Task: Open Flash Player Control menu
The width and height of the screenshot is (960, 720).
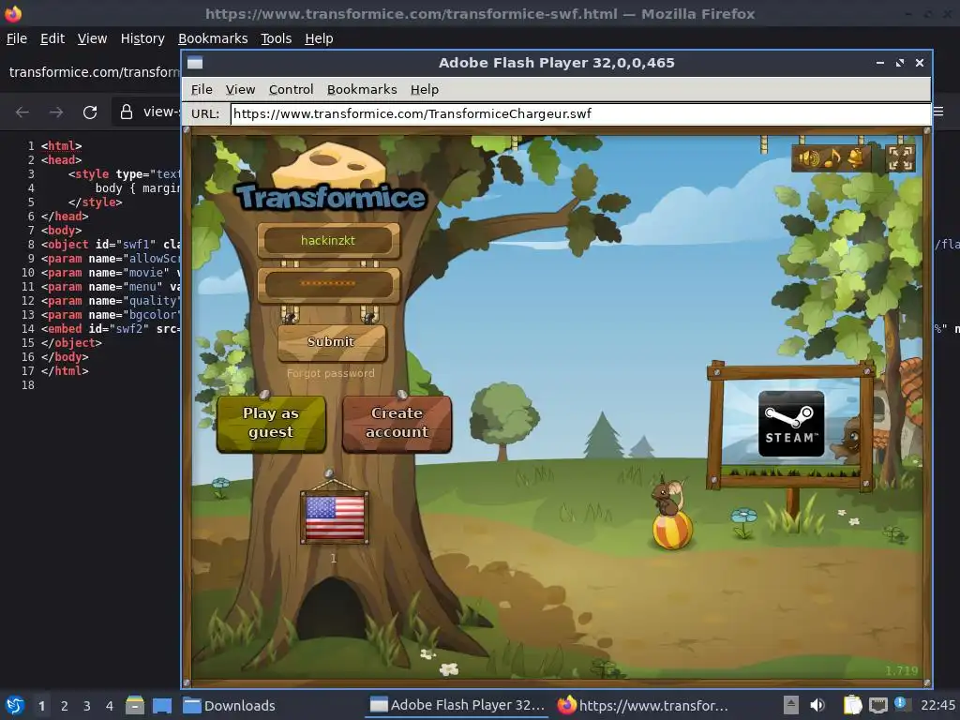Action: coord(291,89)
